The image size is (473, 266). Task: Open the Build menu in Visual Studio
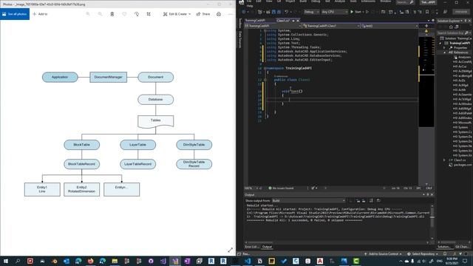[x=303, y=1]
